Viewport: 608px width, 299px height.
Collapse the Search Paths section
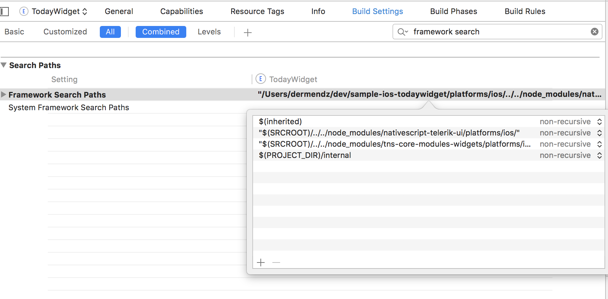(x=4, y=65)
